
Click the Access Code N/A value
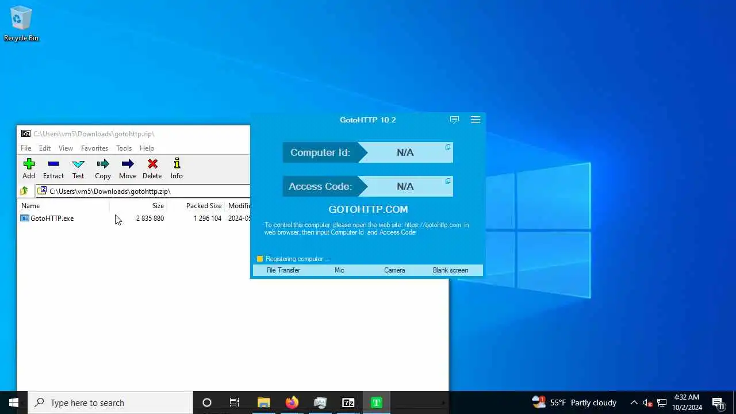click(x=405, y=186)
